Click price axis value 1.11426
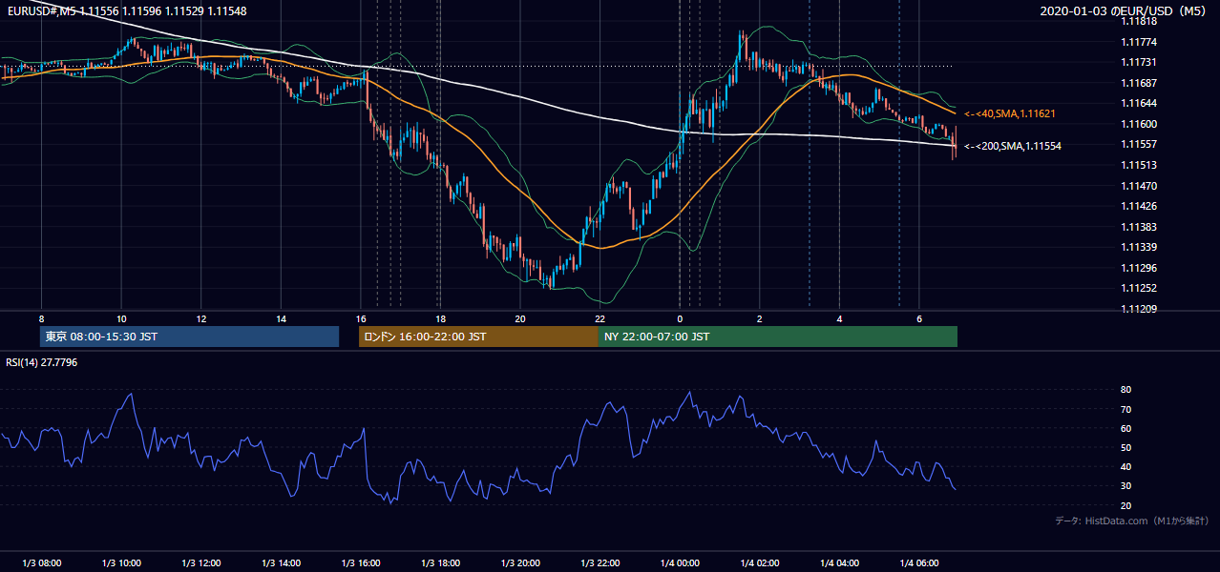1220x572 pixels. click(1139, 206)
